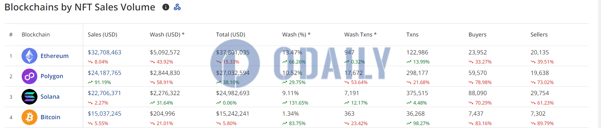This screenshot has height=128, width=601.
Task: Click the Polygon logo icon
Action: click(29, 76)
